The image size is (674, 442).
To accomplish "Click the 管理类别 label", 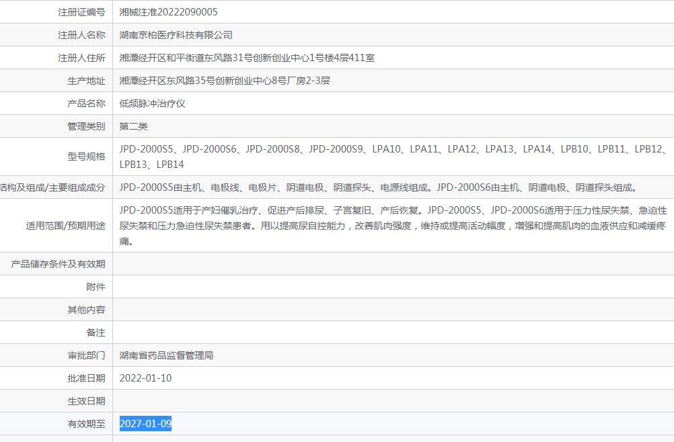I will pos(86,126).
